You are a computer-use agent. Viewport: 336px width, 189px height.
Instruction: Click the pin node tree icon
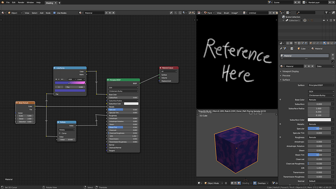(171, 13)
